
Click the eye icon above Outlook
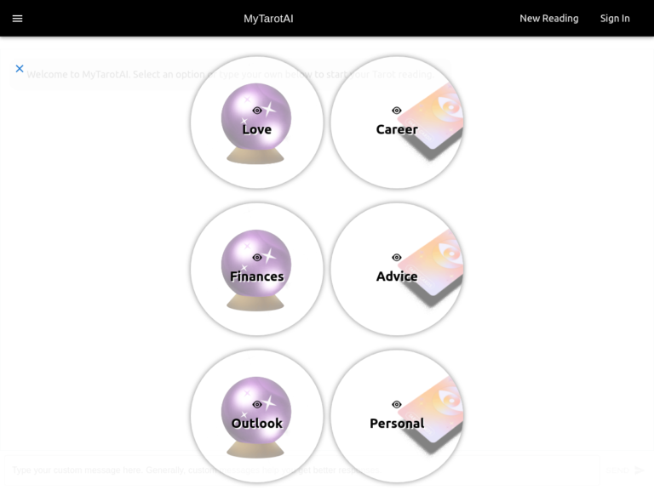pyautogui.click(x=257, y=404)
